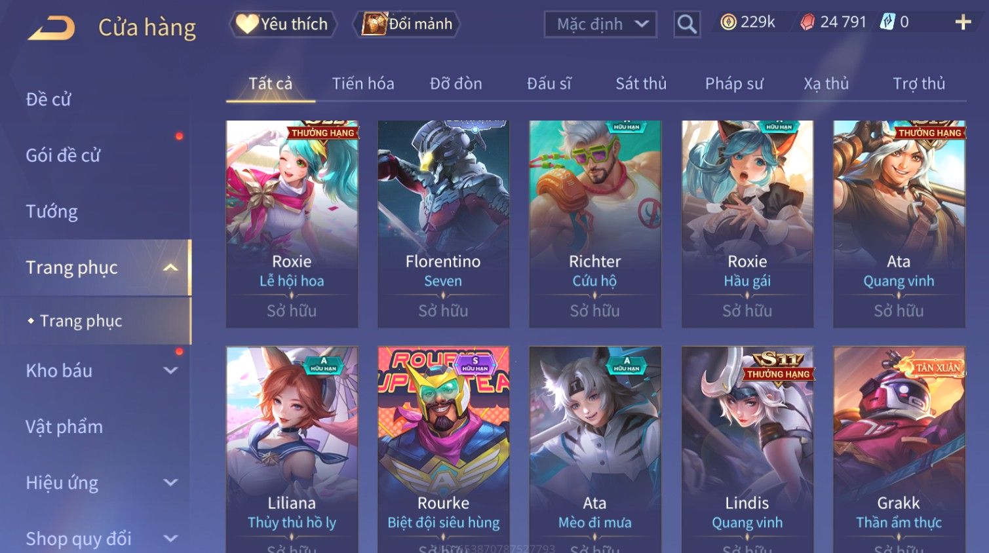Tap the blue voucher currency icon
989x553 pixels.
pyautogui.click(x=887, y=22)
